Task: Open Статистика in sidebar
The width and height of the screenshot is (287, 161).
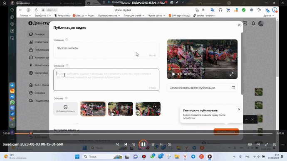Action: (x=39, y=42)
